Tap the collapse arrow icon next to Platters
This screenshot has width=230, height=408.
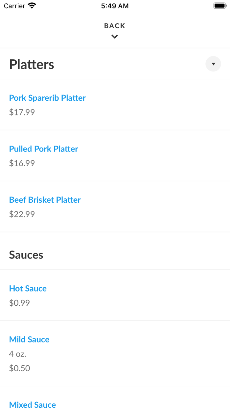(x=213, y=64)
